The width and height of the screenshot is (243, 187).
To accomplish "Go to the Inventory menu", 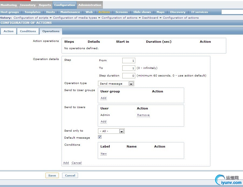I will pos(28,5).
